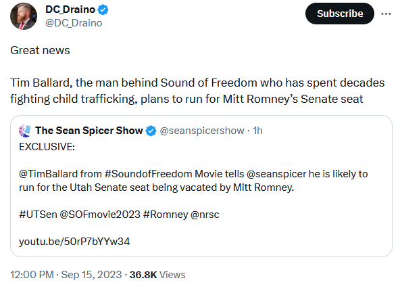The width and height of the screenshot is (400, 289).
Task: Click the 12:00 PM Sep 15, 2023 timestamp
Action: point(66,275)
